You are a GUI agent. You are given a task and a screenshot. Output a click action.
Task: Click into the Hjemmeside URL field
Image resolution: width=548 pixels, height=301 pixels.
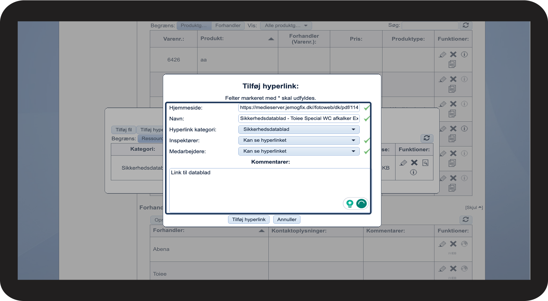pyautogui.click(x=299, y=108)
